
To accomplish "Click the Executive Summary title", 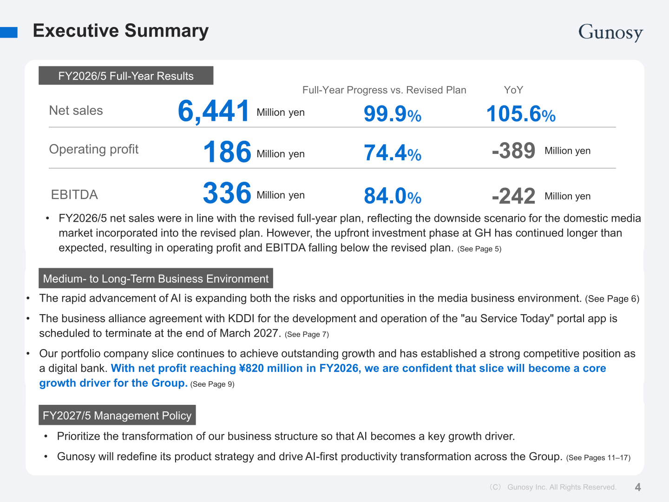I will [x=121, y=31].
